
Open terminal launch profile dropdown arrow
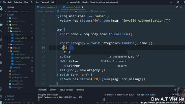(177, 90)
